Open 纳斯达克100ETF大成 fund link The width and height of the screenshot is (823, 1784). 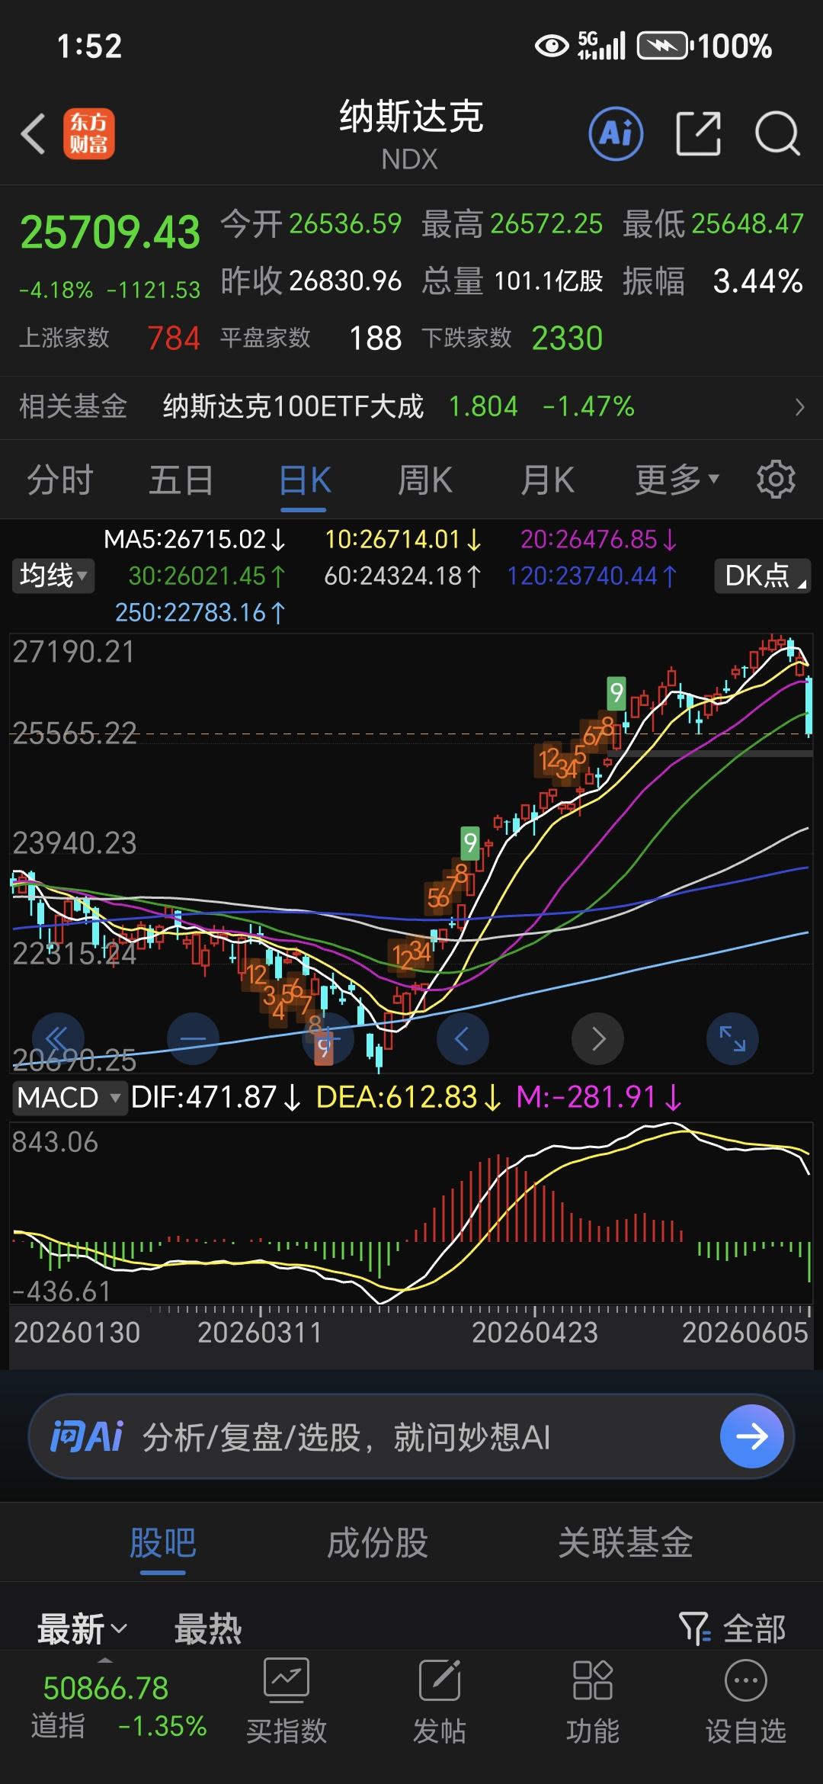[293, 406]
